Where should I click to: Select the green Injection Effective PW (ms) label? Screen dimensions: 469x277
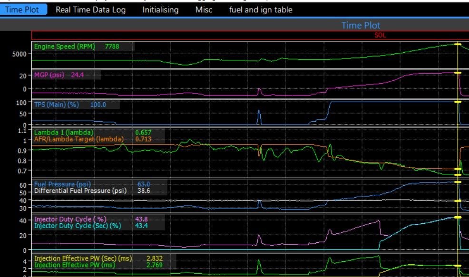75,265
